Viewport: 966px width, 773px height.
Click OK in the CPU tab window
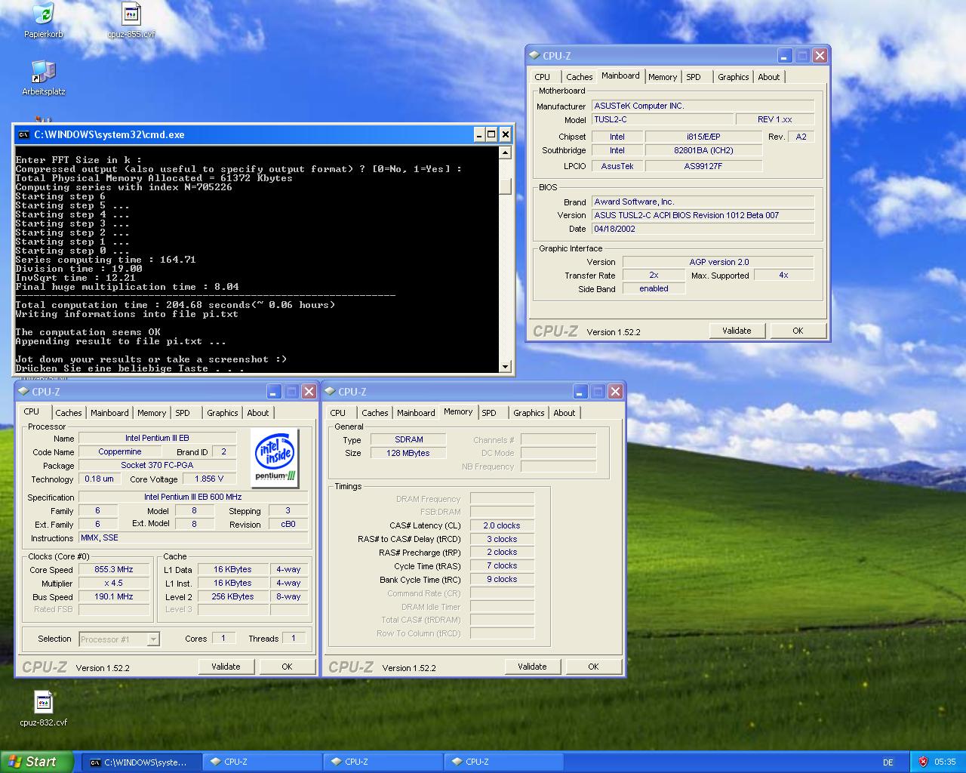click(x=287, y=667)
